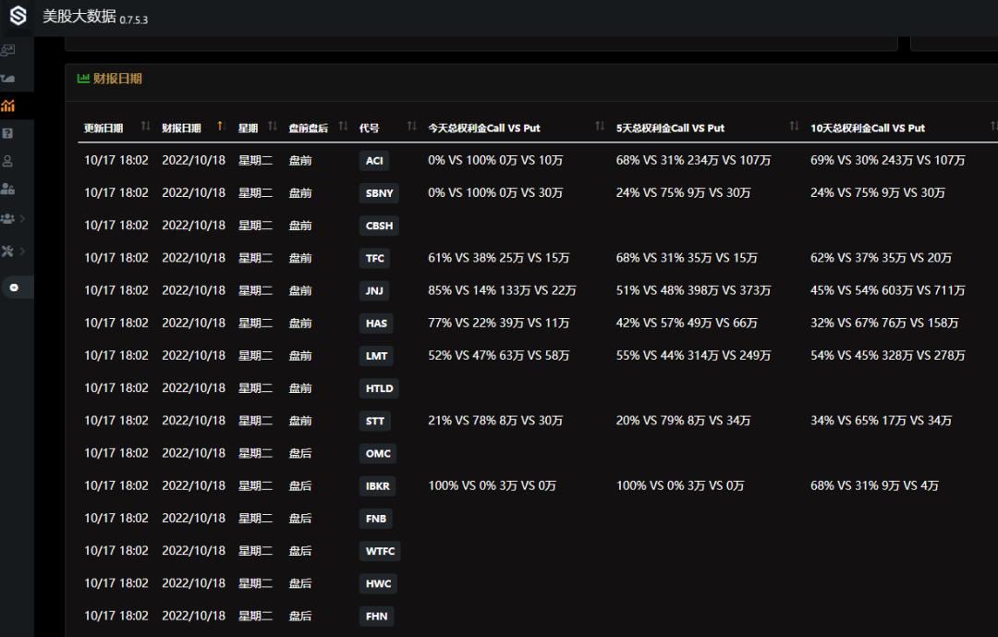The height and width of the screenshot is (637, 998).
Task: Open the presentation board sidebar icon
Action: pyautogui.click(x=8, y=50)
